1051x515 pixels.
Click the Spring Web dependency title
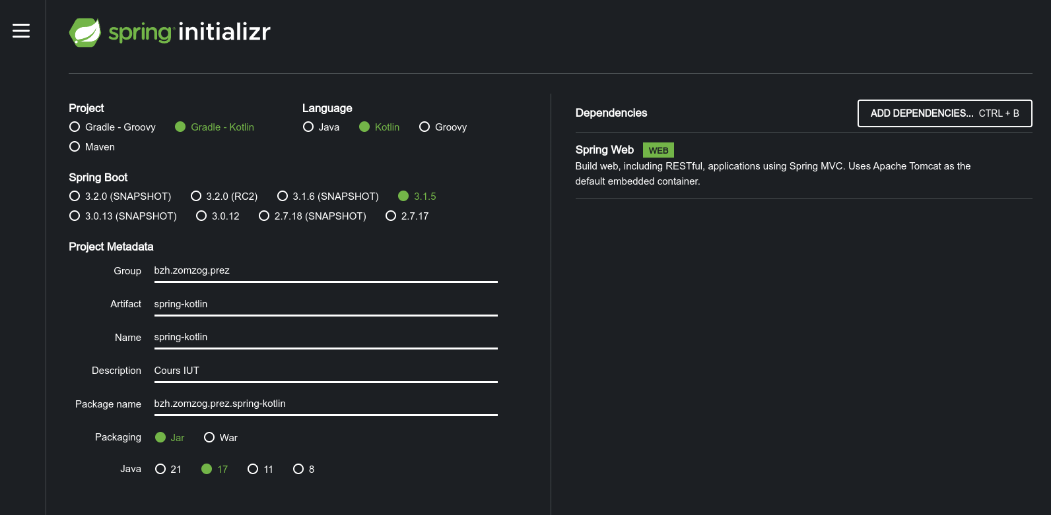pos(604,150)
